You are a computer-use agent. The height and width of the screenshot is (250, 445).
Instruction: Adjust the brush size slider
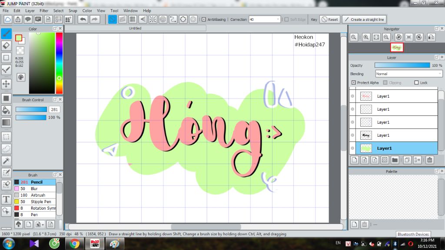point(31,109)
